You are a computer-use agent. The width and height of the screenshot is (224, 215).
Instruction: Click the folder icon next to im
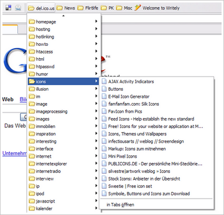32,96
